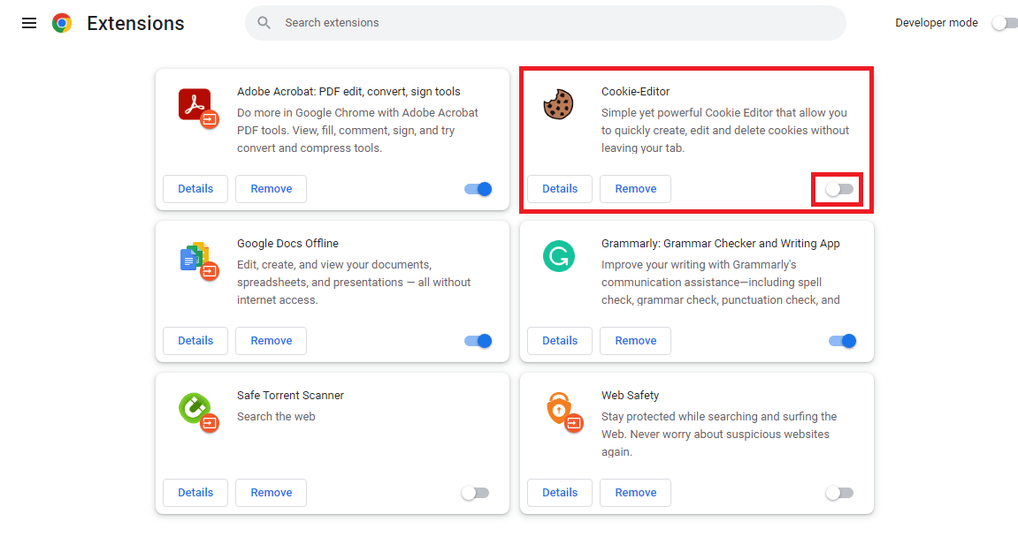This screenshot has width=1018, height=552.
Task: Open Details for Grammarly
Action: pyautogui.click(x=560, y=341)
